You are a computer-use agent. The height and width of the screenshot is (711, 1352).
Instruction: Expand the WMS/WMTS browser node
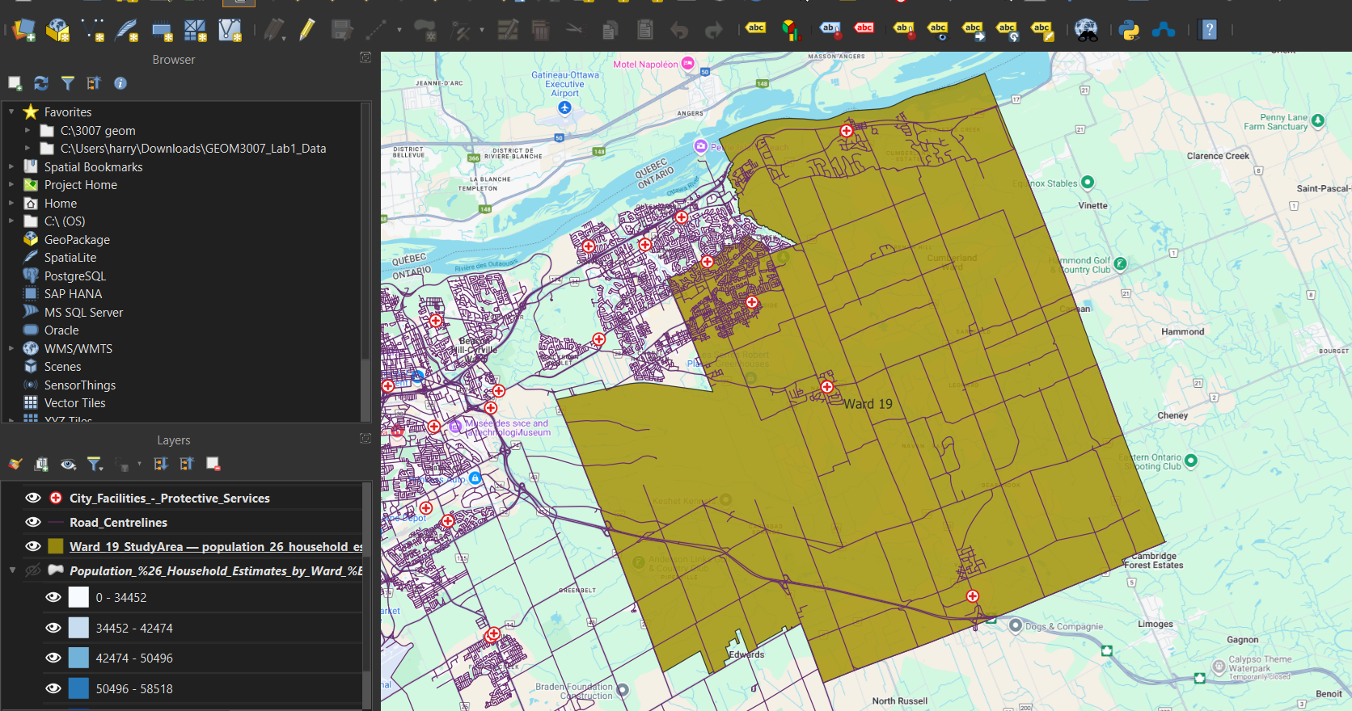point(11,348)
